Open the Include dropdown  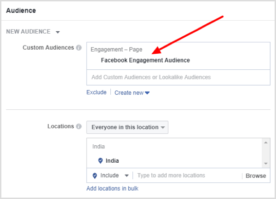(x=115, y=176)
